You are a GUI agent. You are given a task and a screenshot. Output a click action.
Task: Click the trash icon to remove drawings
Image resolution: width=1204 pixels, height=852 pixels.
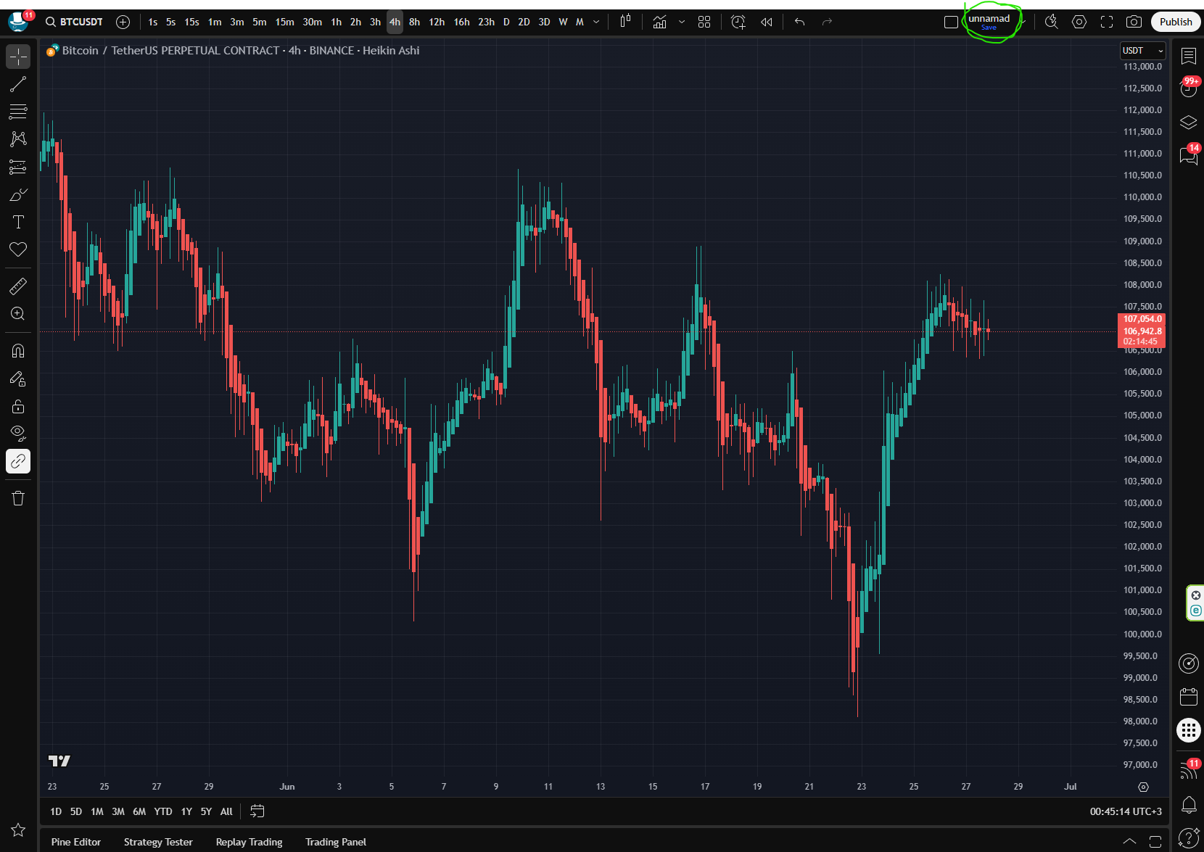[x=18, y=498]
